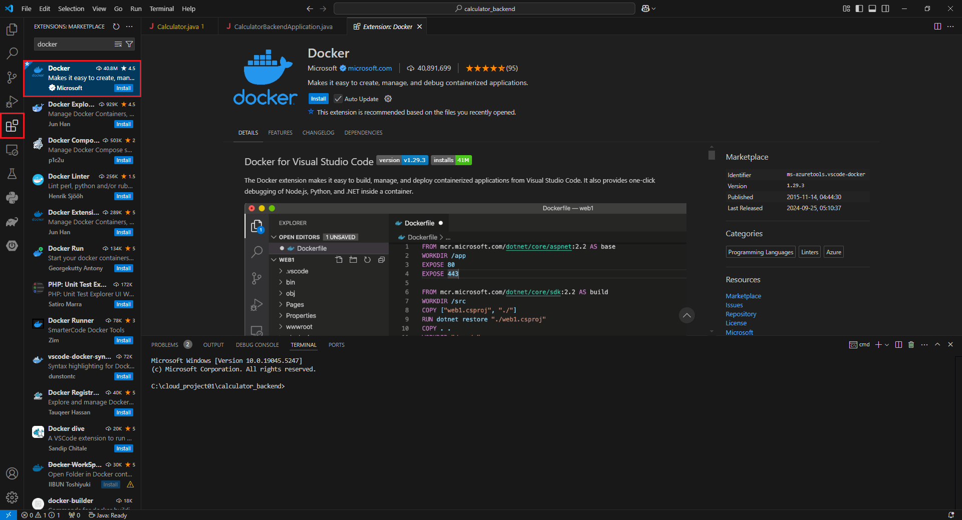Viewport: 962px width, 520px height.
Task: Switch to CalculatorBackendApplication.java tab
Action: (x=283, y=27)
